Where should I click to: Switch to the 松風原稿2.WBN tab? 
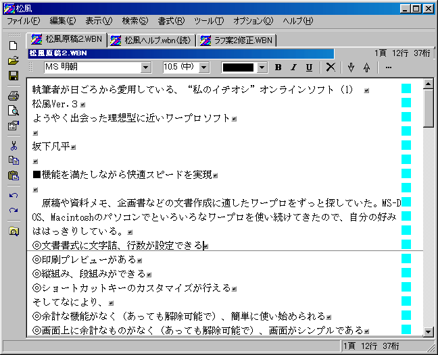point(66,40)
